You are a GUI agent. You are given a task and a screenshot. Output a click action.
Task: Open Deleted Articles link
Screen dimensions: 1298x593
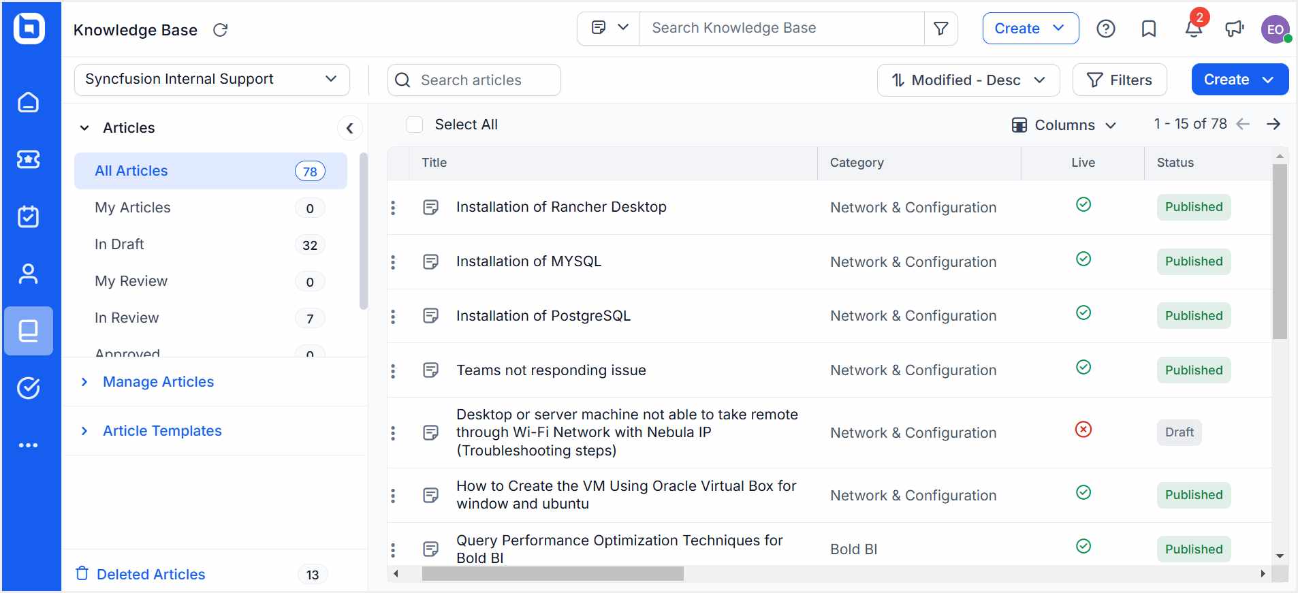[151, 574]
